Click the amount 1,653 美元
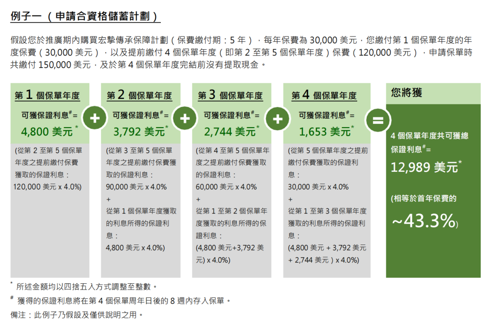The image size is (492, 327). pyautogui.click(x=325, y=132)
